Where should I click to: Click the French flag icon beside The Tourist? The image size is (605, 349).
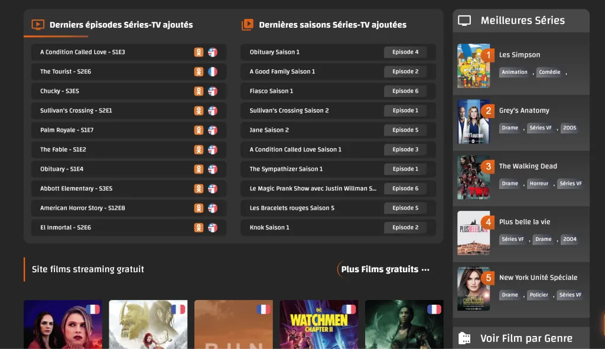tap(213, 71)
